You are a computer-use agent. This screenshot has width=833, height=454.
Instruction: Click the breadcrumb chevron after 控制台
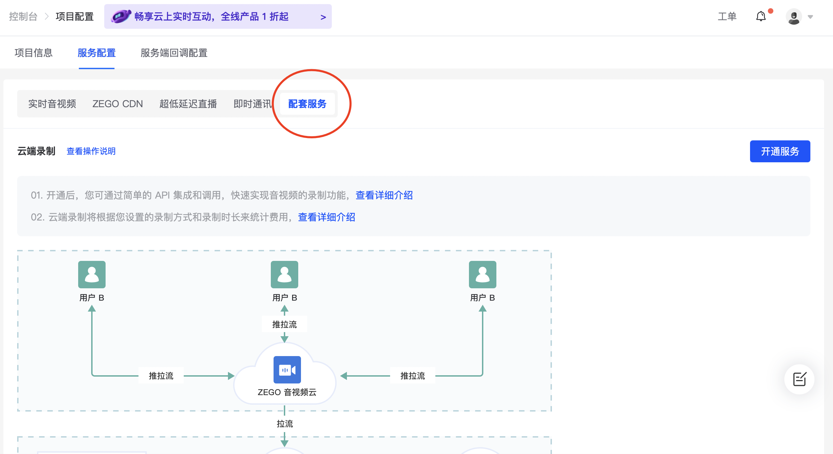[x=47, y=16]
